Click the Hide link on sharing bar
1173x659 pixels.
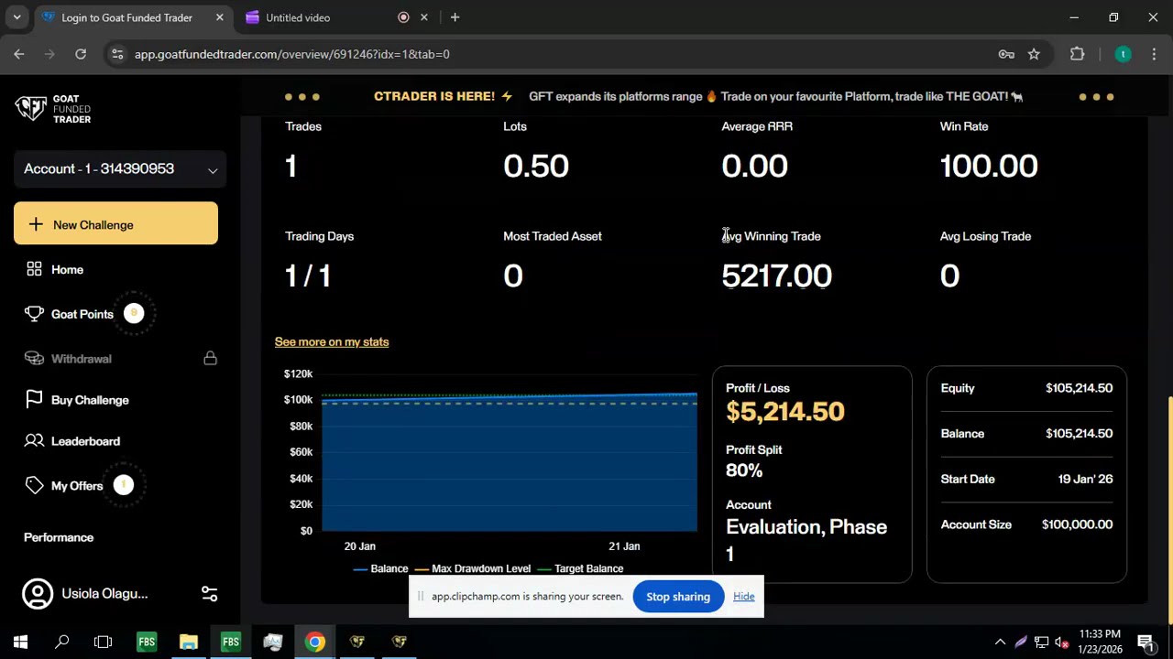tap(743, 597)
